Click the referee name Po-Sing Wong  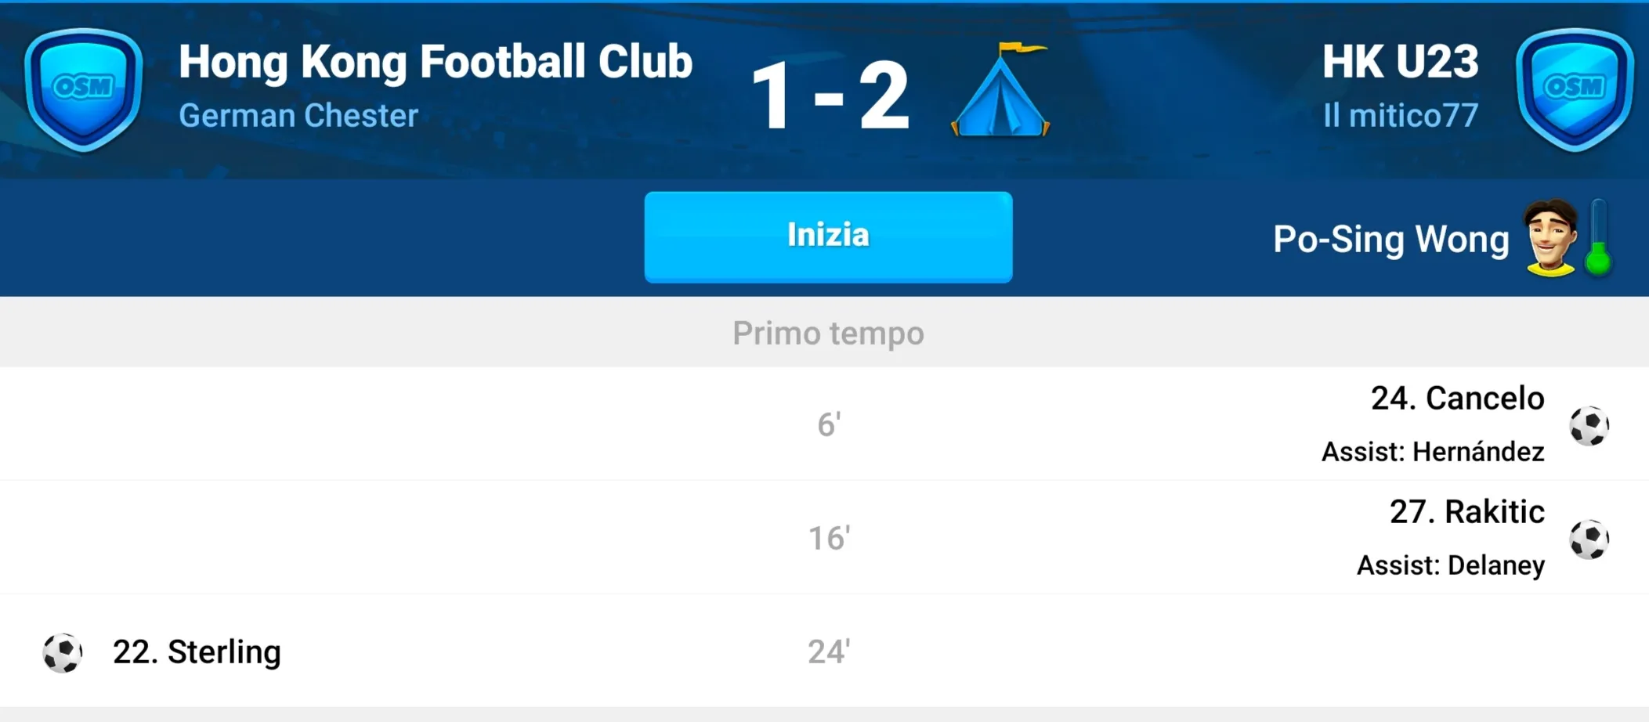1391,240
